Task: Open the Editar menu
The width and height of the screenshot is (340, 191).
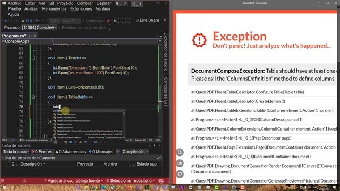Action: (x=30, y=3)
